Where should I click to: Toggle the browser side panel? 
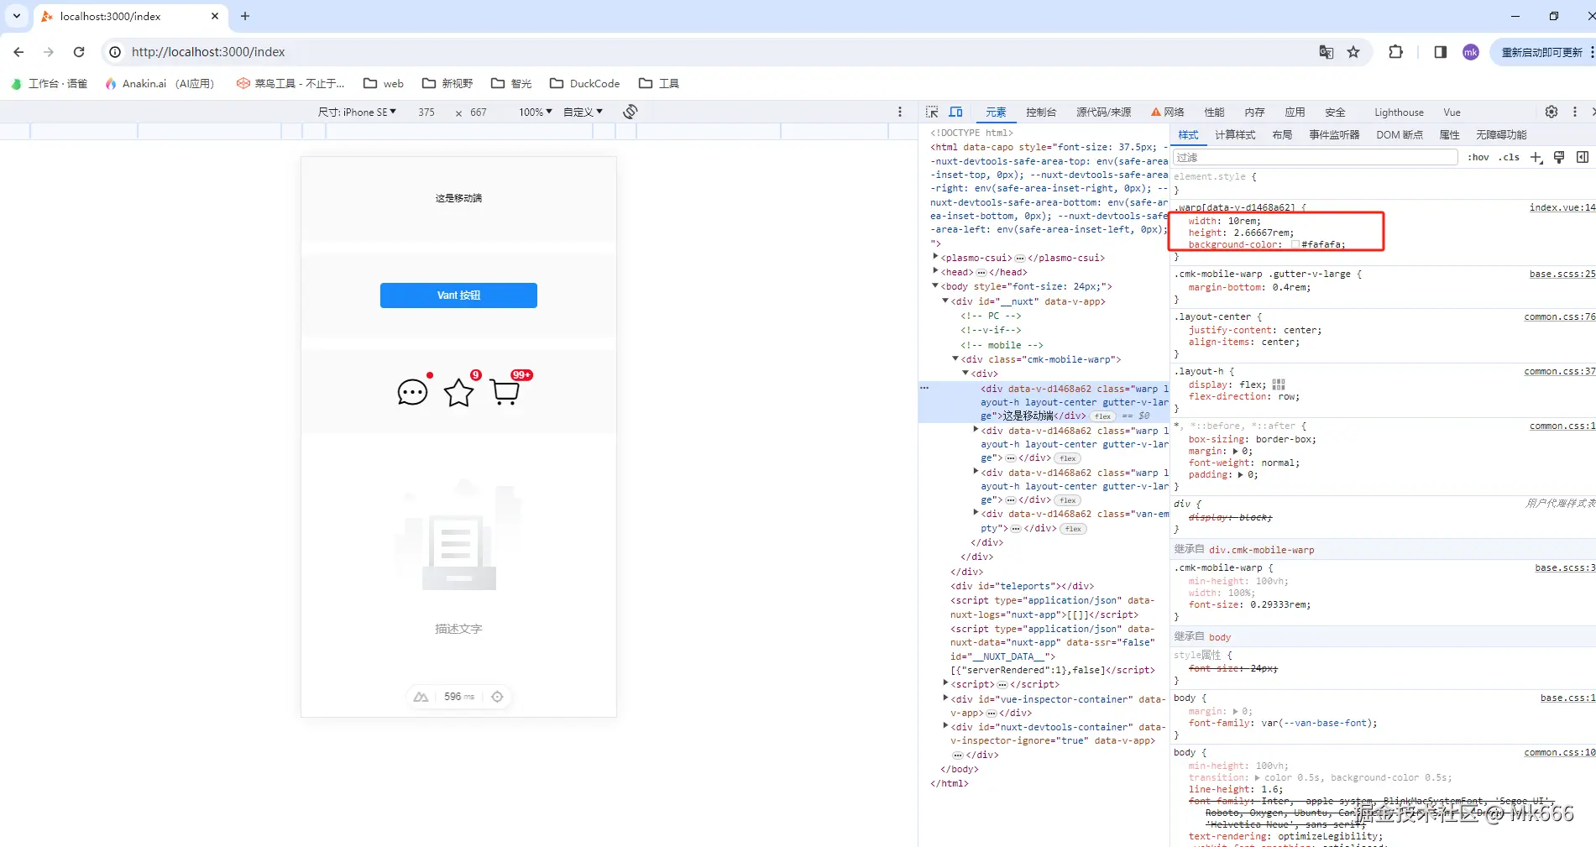[1441, 52]
